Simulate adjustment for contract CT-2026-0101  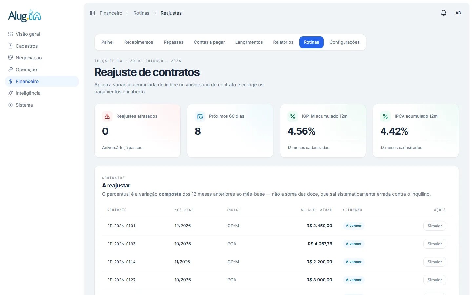(x=435, y=226)
